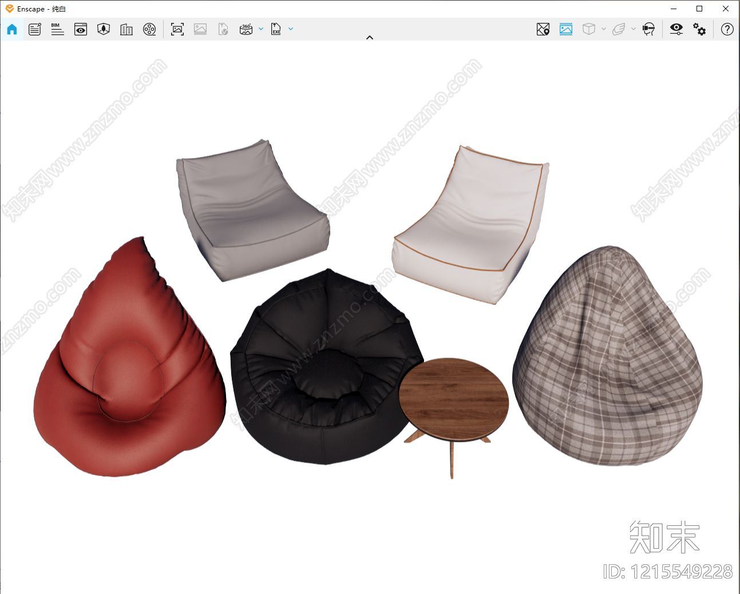Open the Site Context map icon
Viewport: 740px width, 594px height.
click(x=543, y=29)
